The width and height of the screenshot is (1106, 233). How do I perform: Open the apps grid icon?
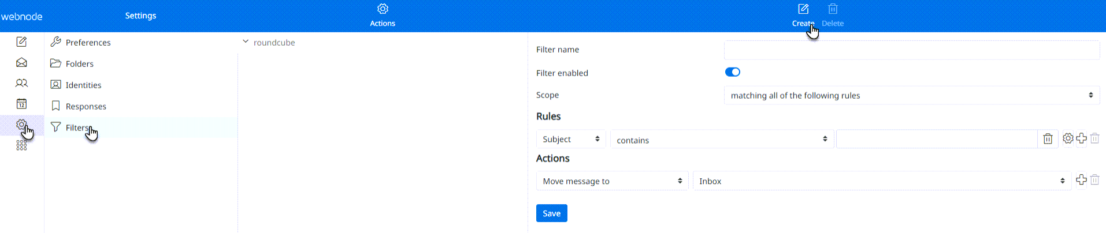coord(21,146)
